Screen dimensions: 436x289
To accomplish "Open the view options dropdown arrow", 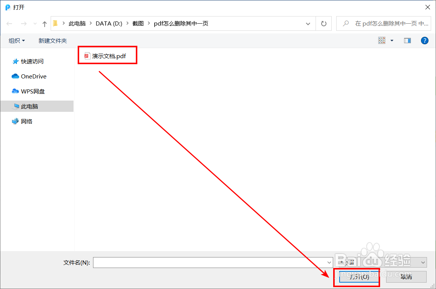I will (x=391, y=40).
